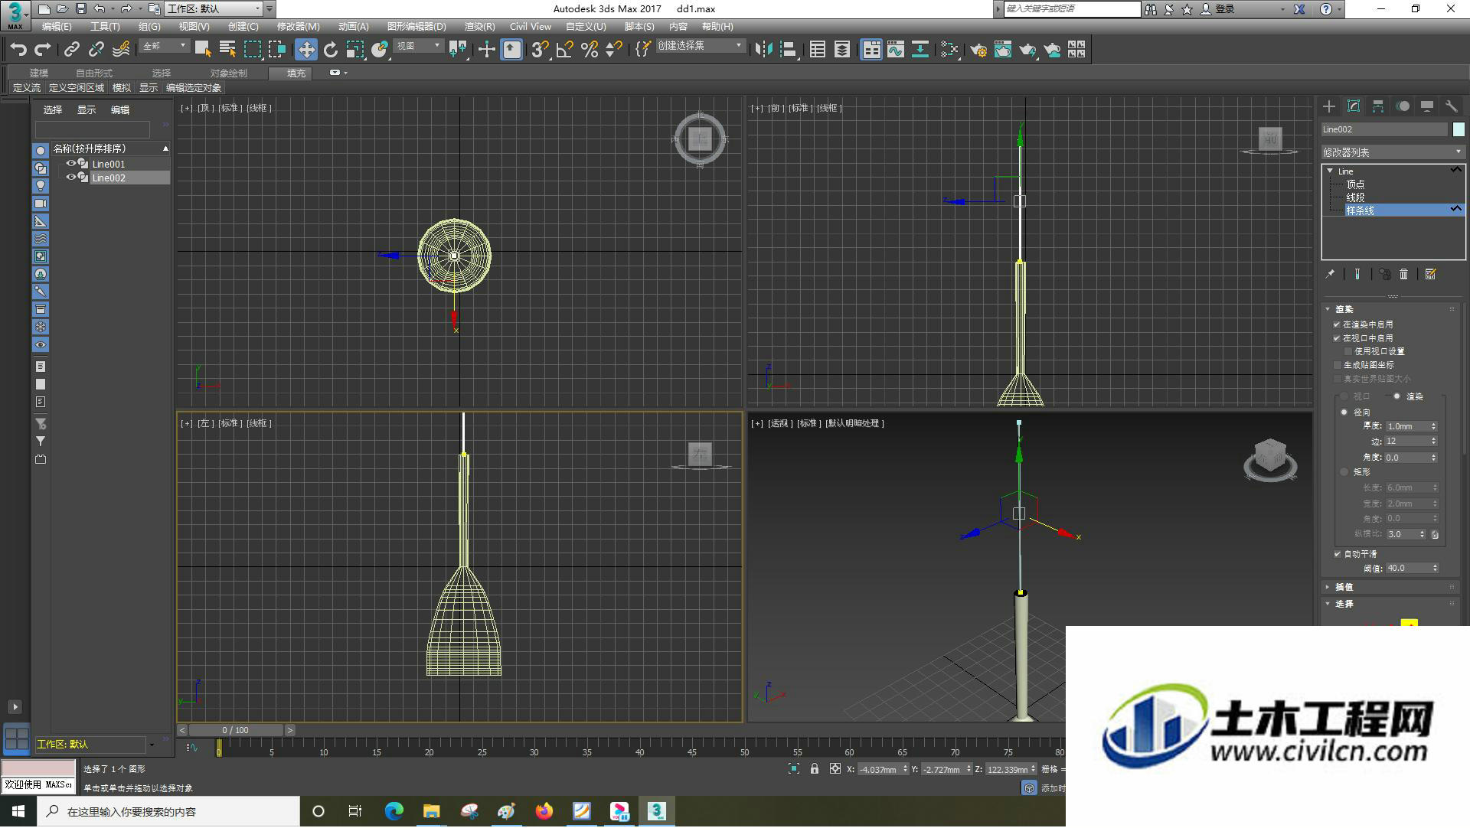Open the 'Civil View' menu

click(530, 27)
